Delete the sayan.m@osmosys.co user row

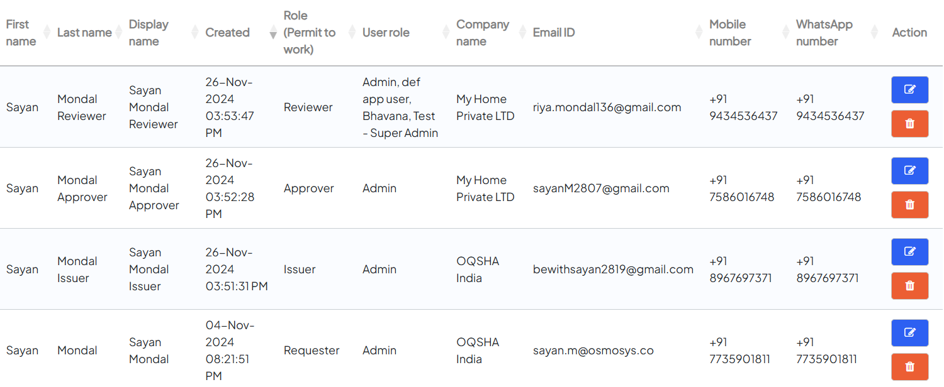pos(909,367)
